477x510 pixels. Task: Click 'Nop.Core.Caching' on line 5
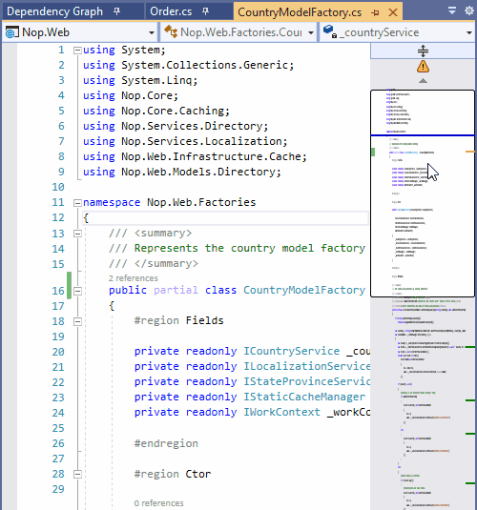[173, 111]
